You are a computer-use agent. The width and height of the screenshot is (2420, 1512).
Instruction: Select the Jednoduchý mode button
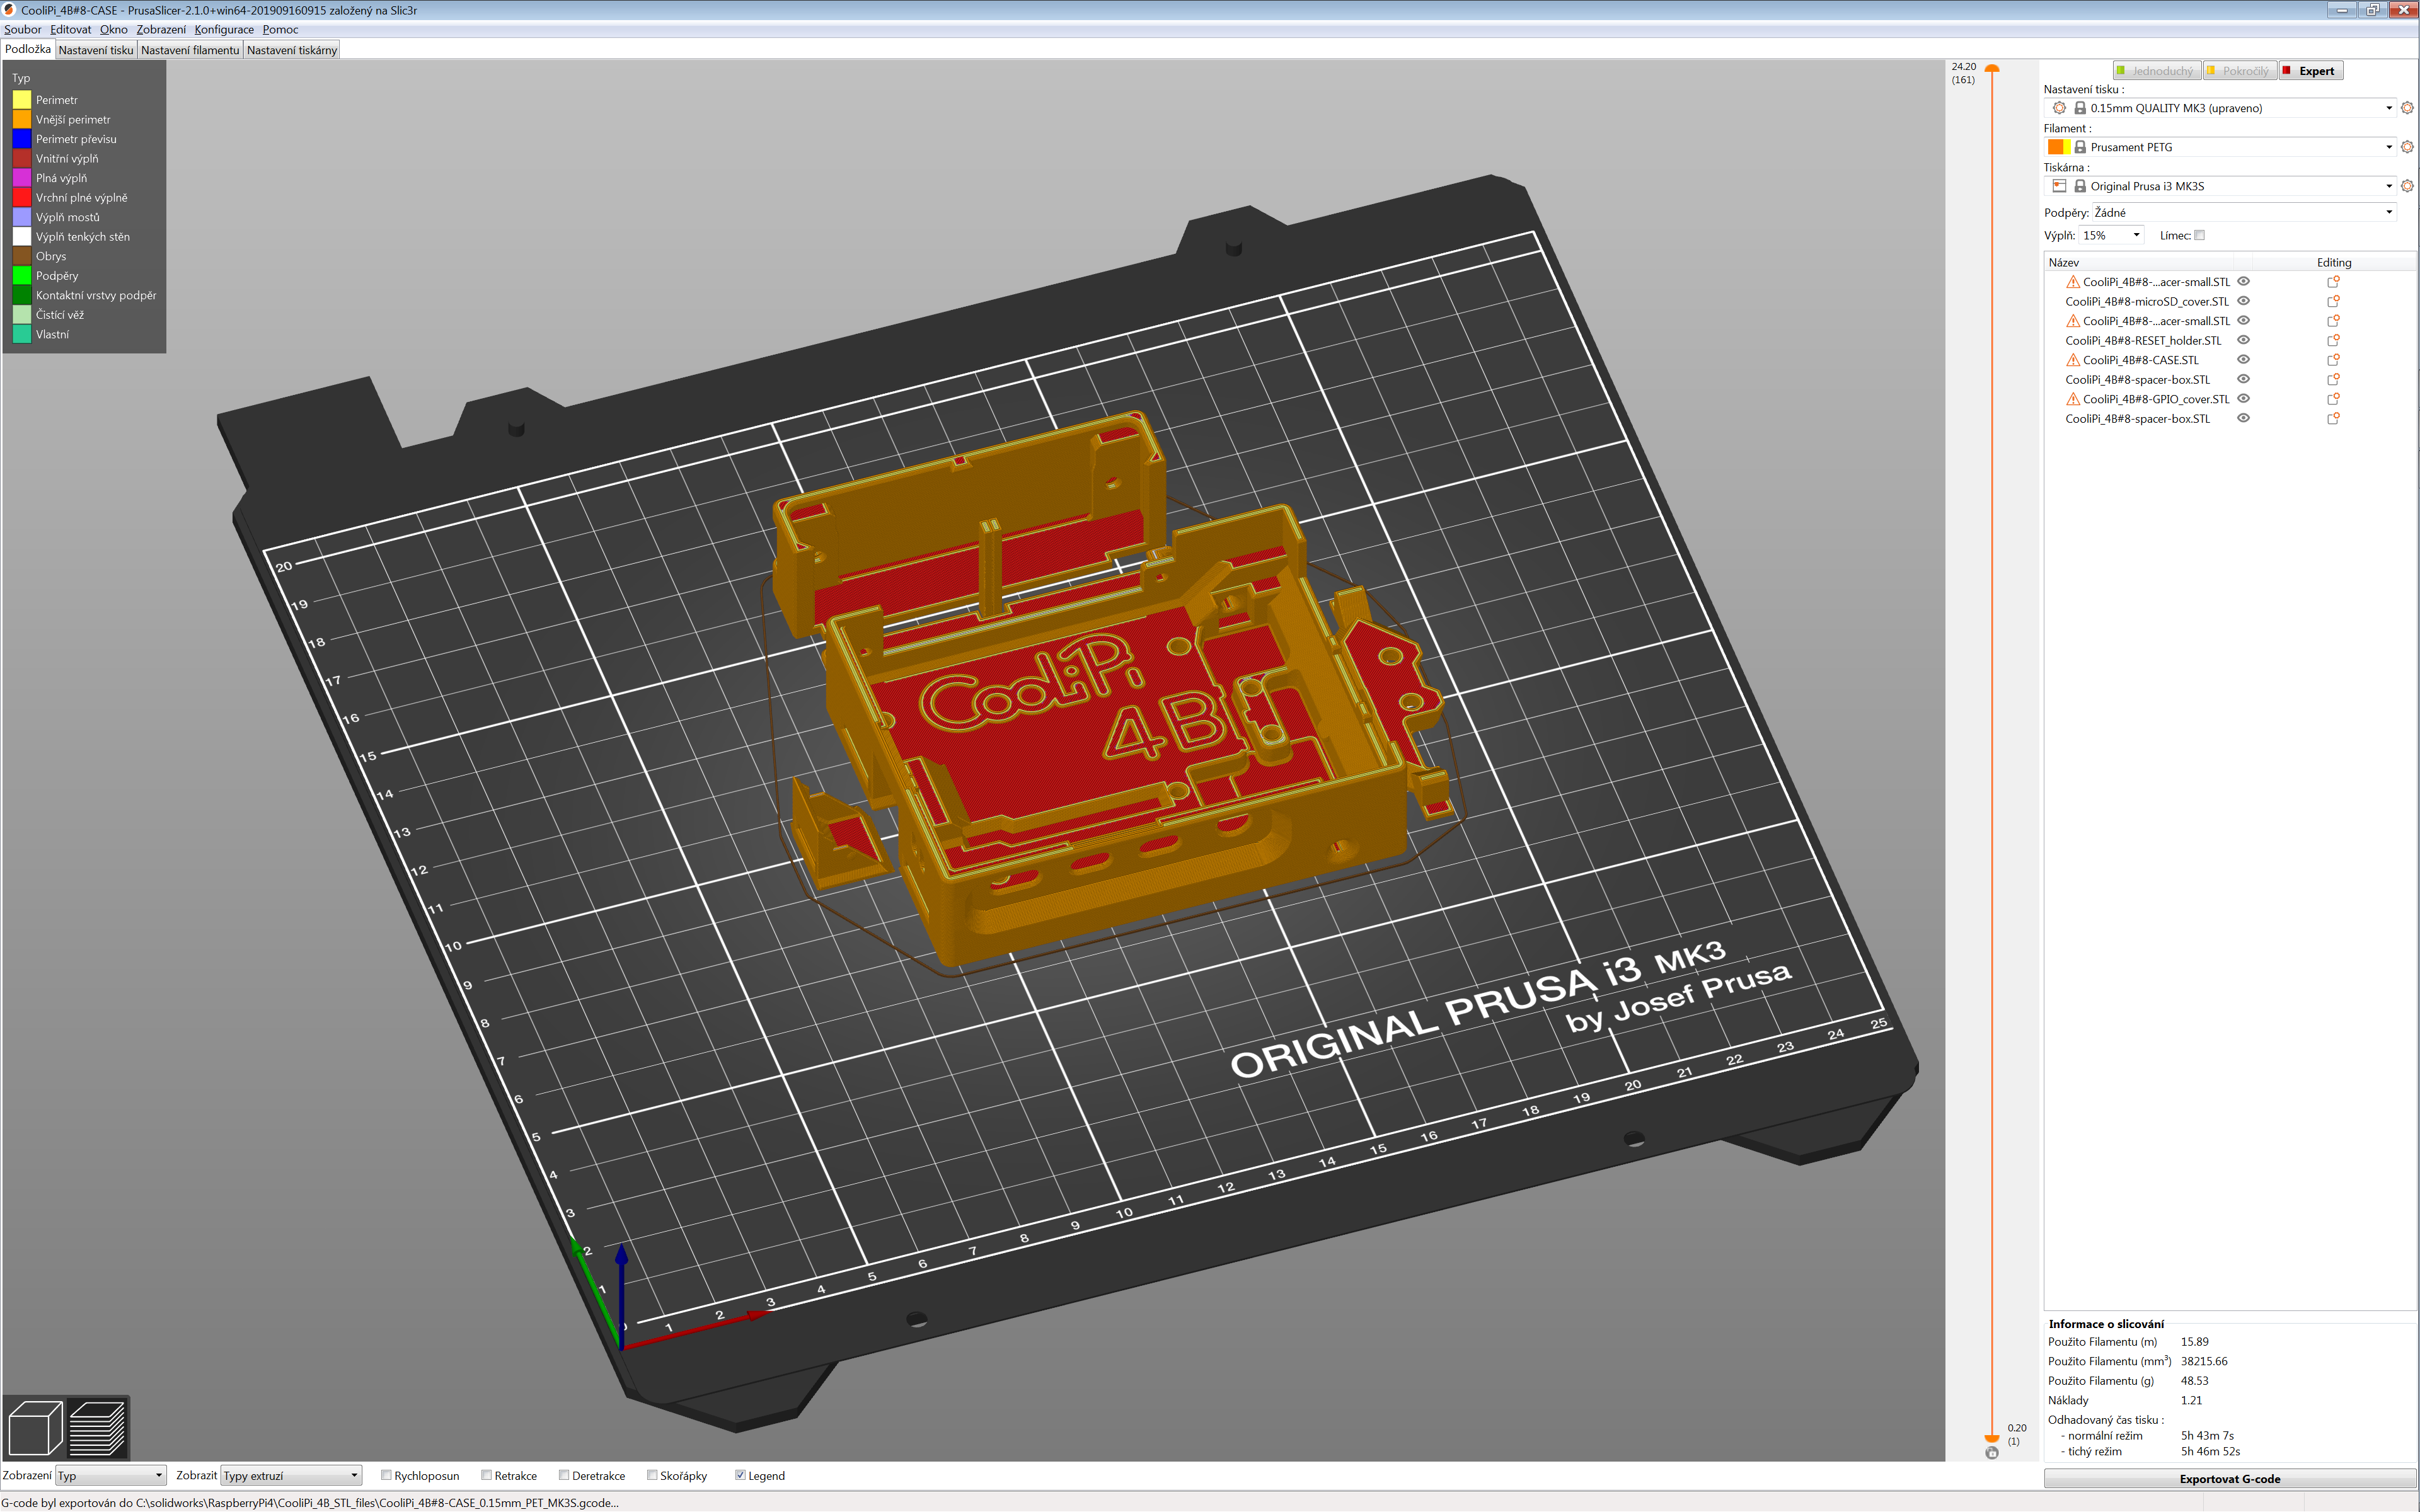[x=2156, y=71]
